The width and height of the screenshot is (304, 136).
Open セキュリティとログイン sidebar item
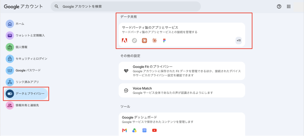coord(26,59)
